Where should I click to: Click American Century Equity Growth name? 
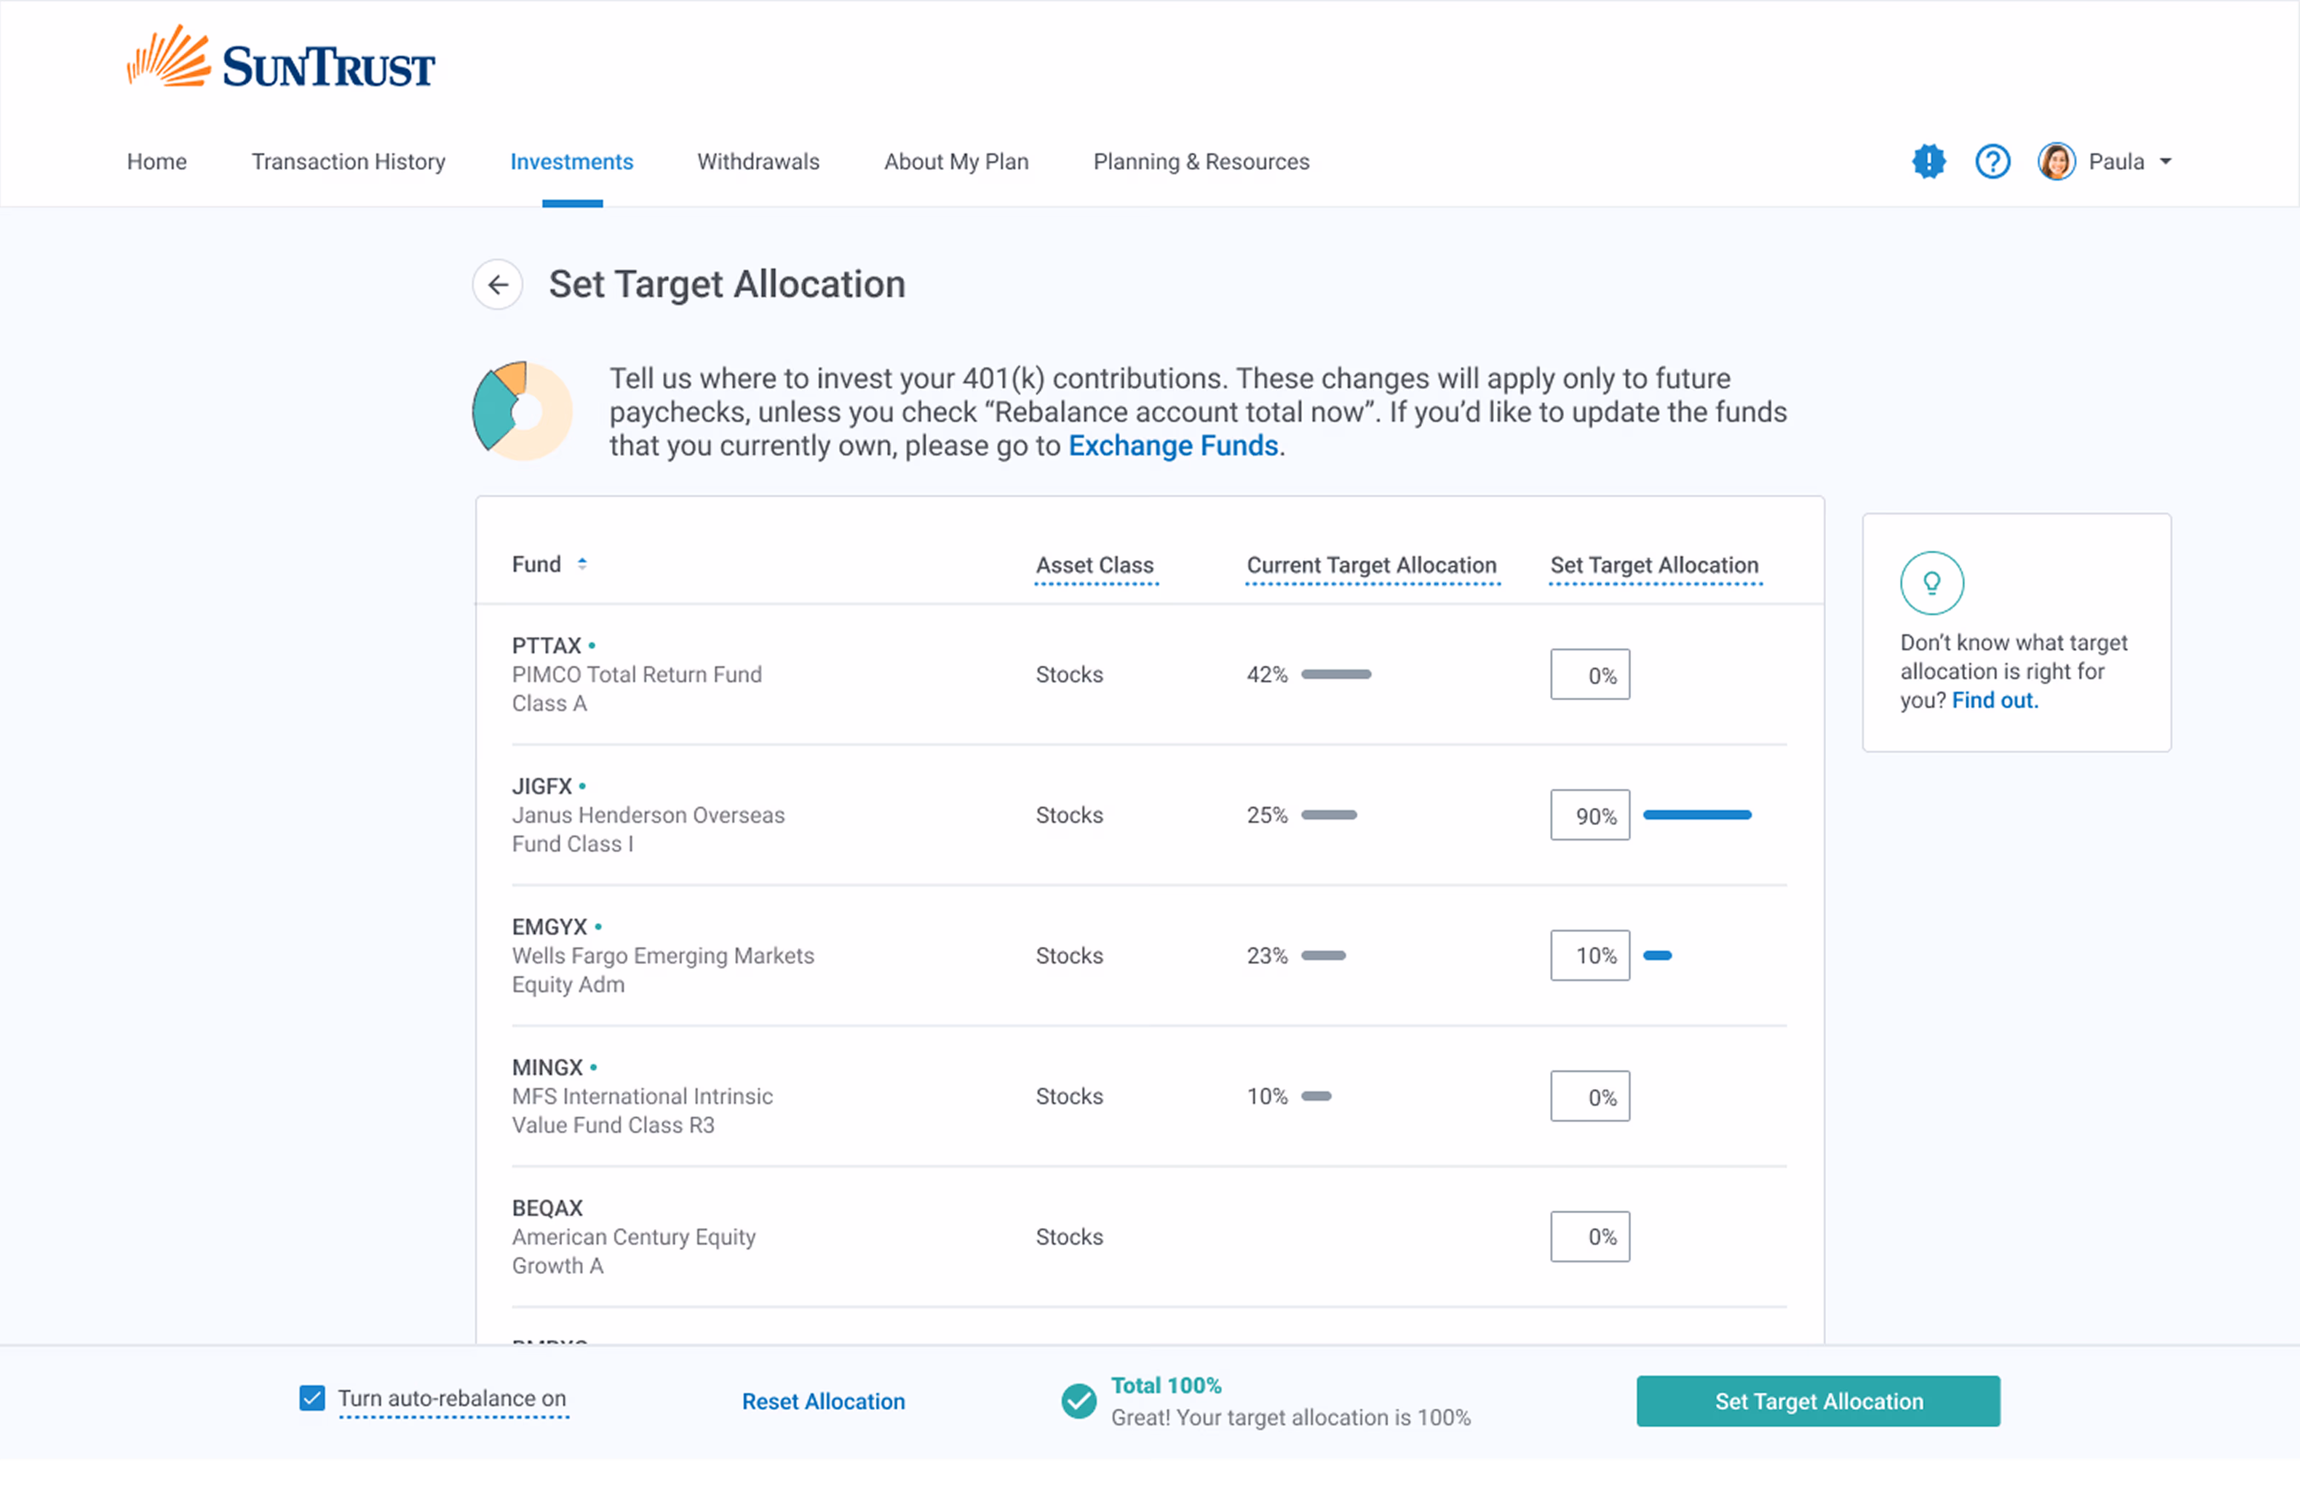pyautogui.click(x=634, y=1251)
